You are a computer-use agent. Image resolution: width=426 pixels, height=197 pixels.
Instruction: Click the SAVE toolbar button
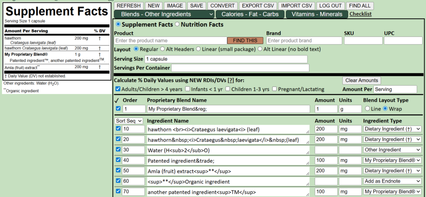[197, 6]
